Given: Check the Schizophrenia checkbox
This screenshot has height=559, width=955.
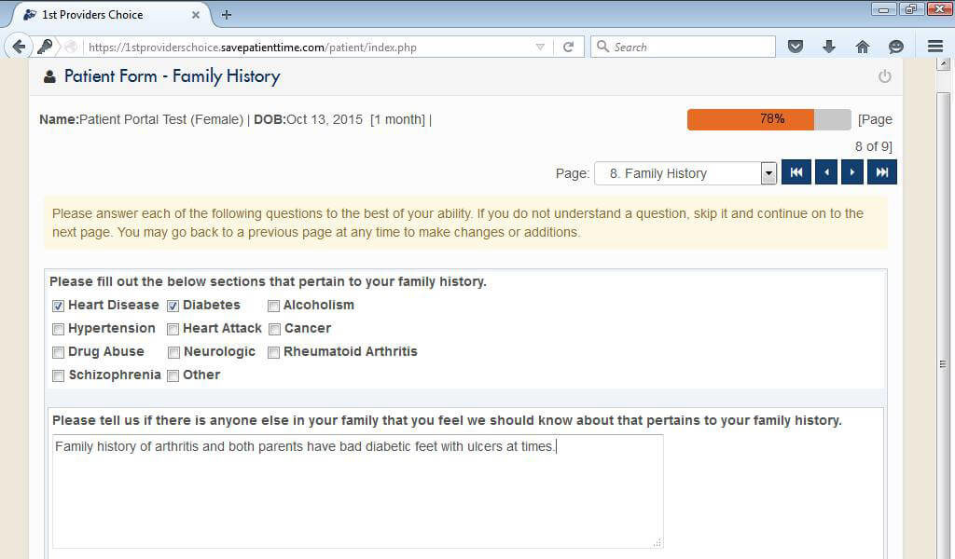Looking at the screenshot, I should pos(58,375).
